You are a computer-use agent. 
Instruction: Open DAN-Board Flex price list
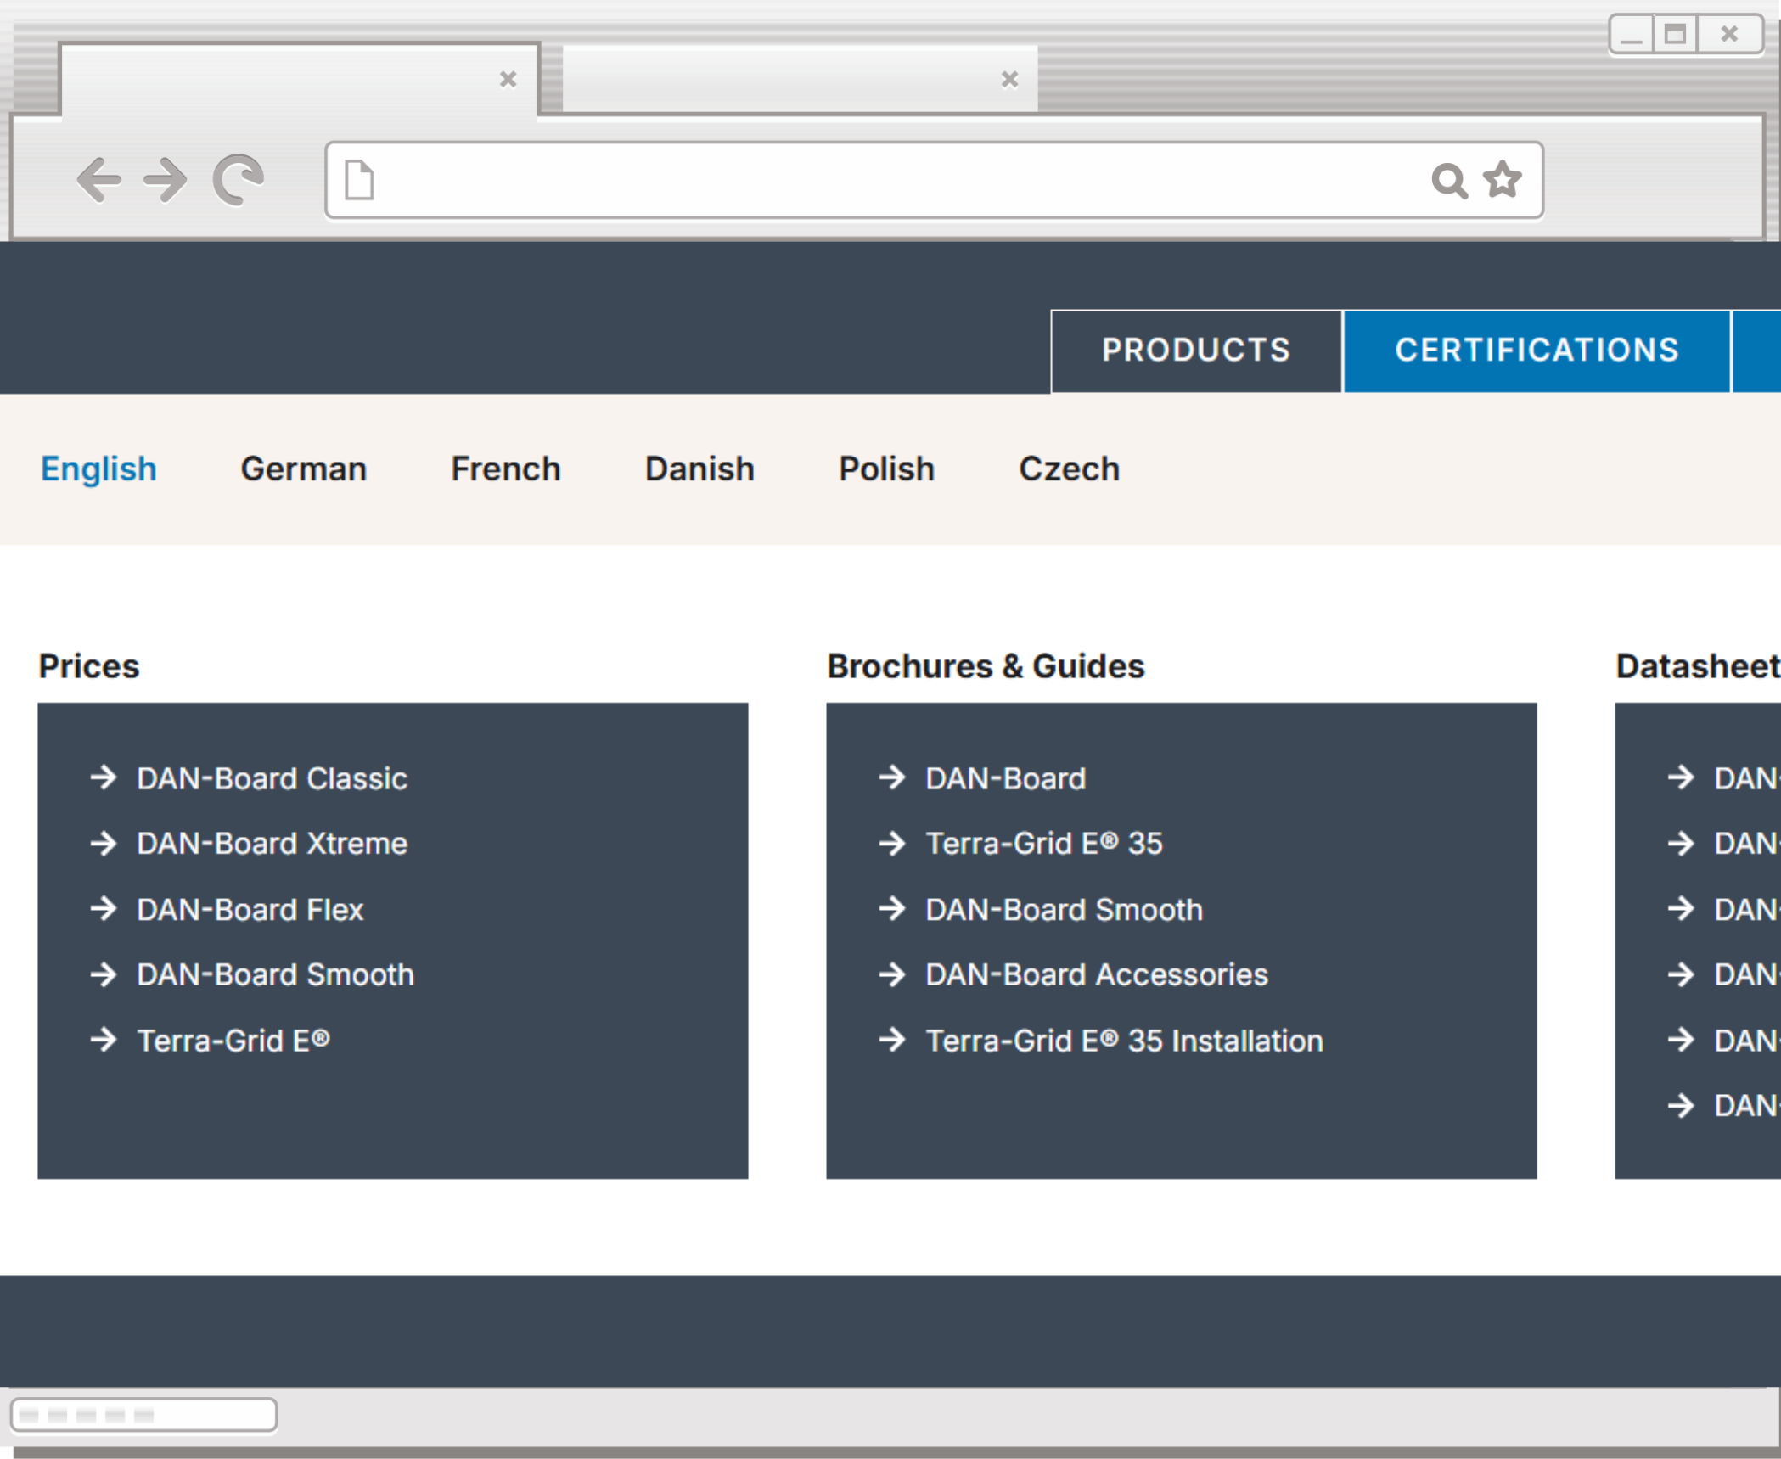[250, 910]
